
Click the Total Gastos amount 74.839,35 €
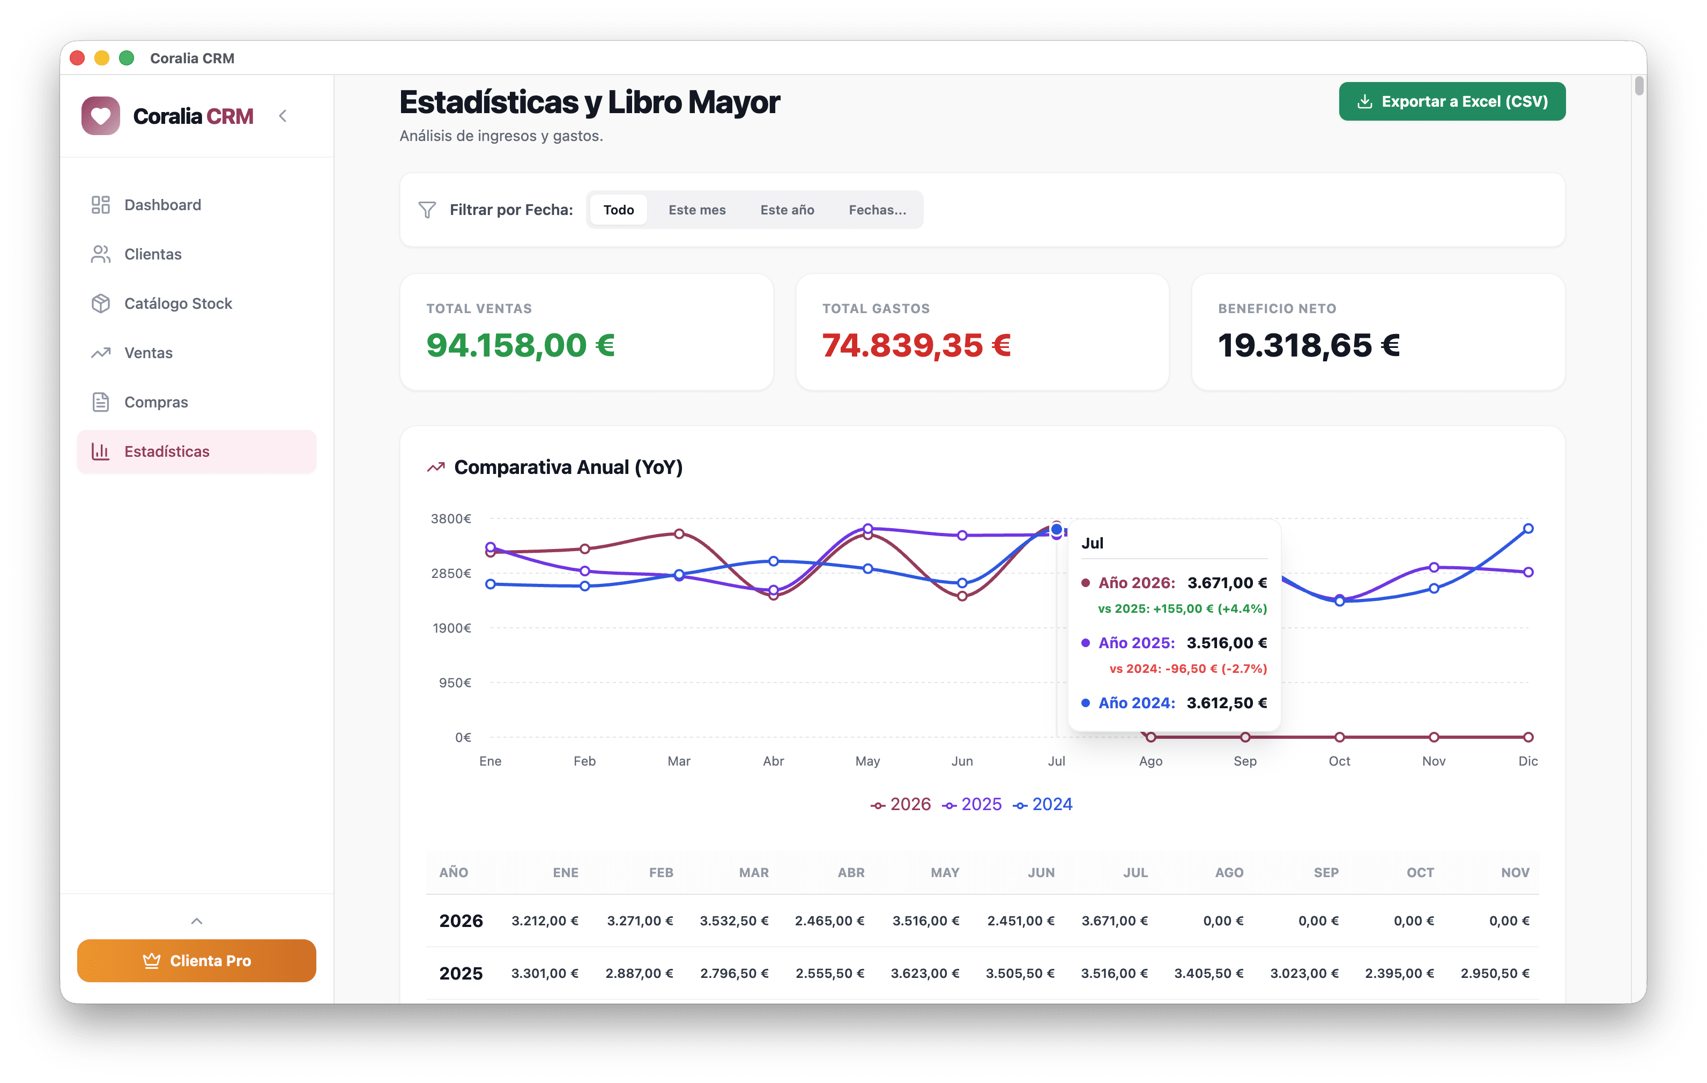coord(916,345)
